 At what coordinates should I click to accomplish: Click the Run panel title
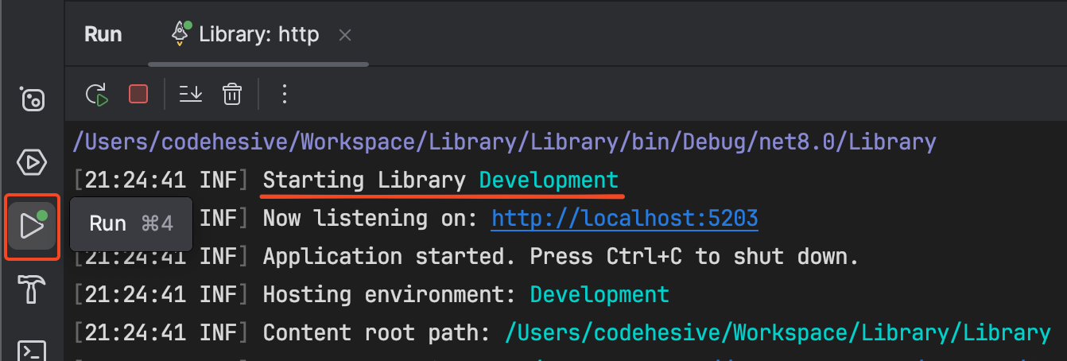(103, 34)
